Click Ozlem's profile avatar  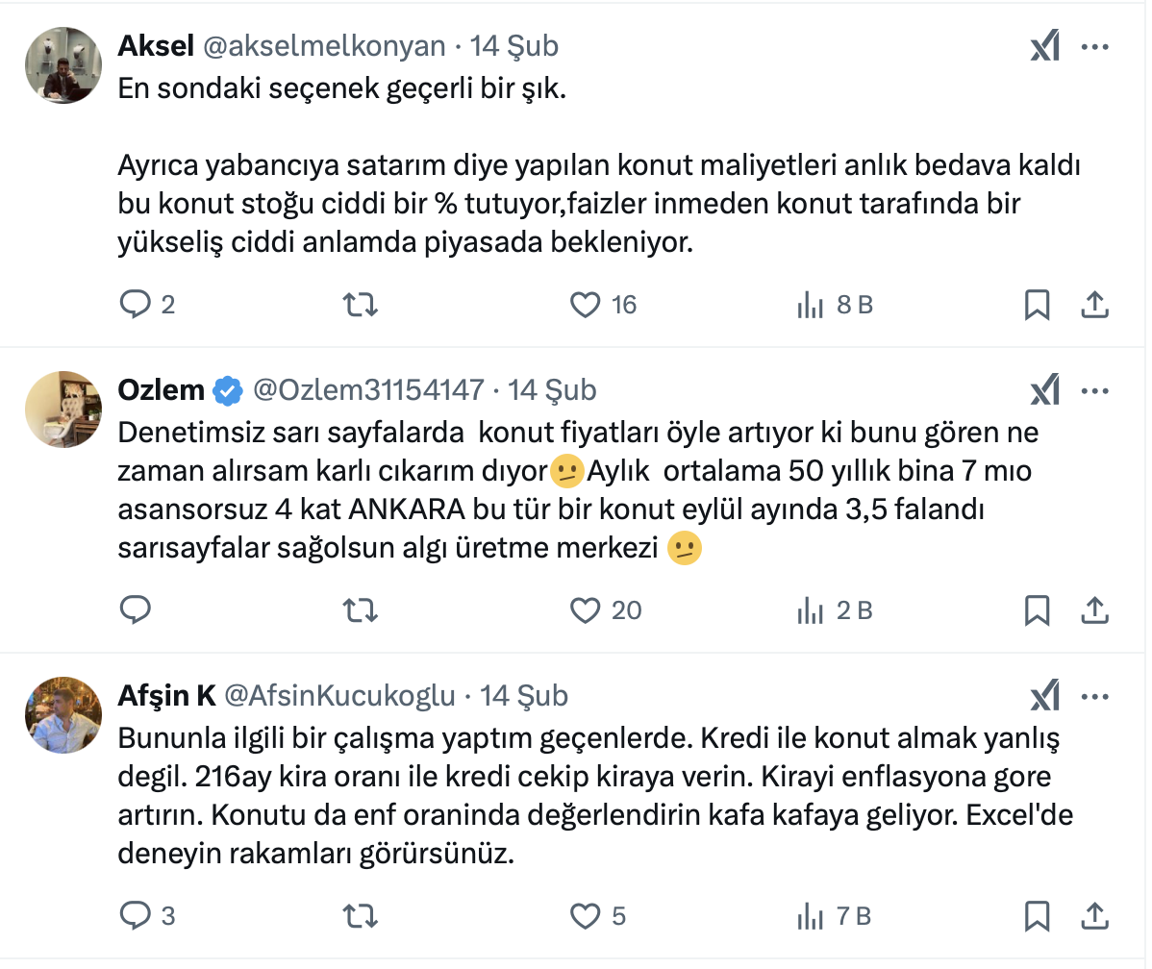point(63,409)
